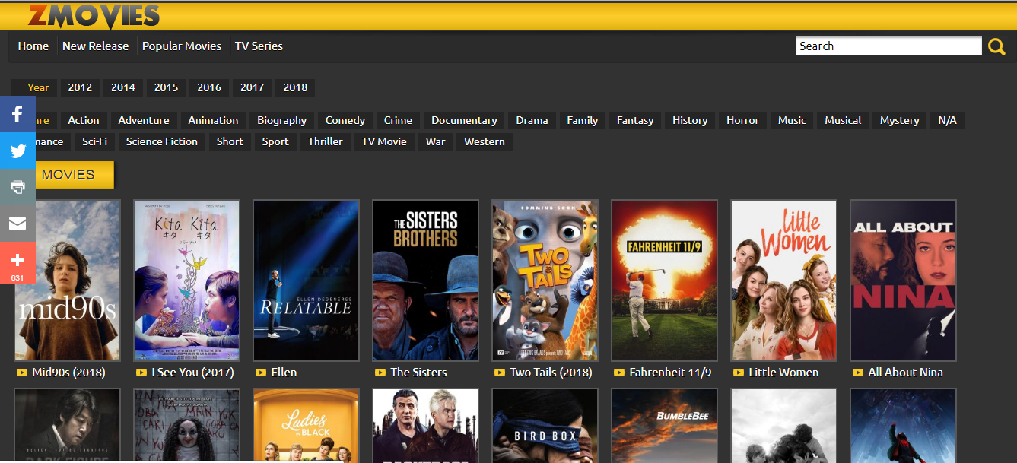Choose the Biography genre
The image size is (1017, 463).
pyautogui.click(x=281, y=120)
